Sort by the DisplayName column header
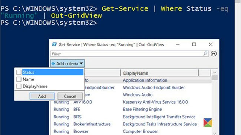 [159, 73]
